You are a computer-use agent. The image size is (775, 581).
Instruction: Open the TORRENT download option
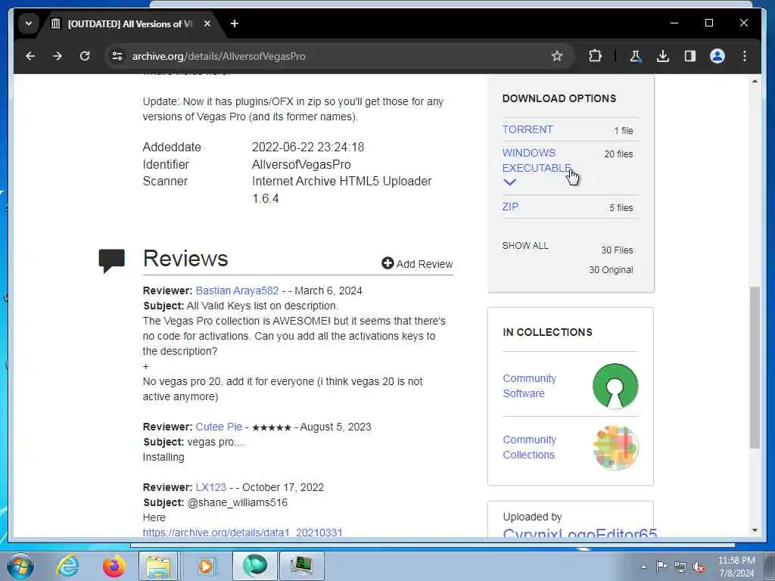click(528, 129)
